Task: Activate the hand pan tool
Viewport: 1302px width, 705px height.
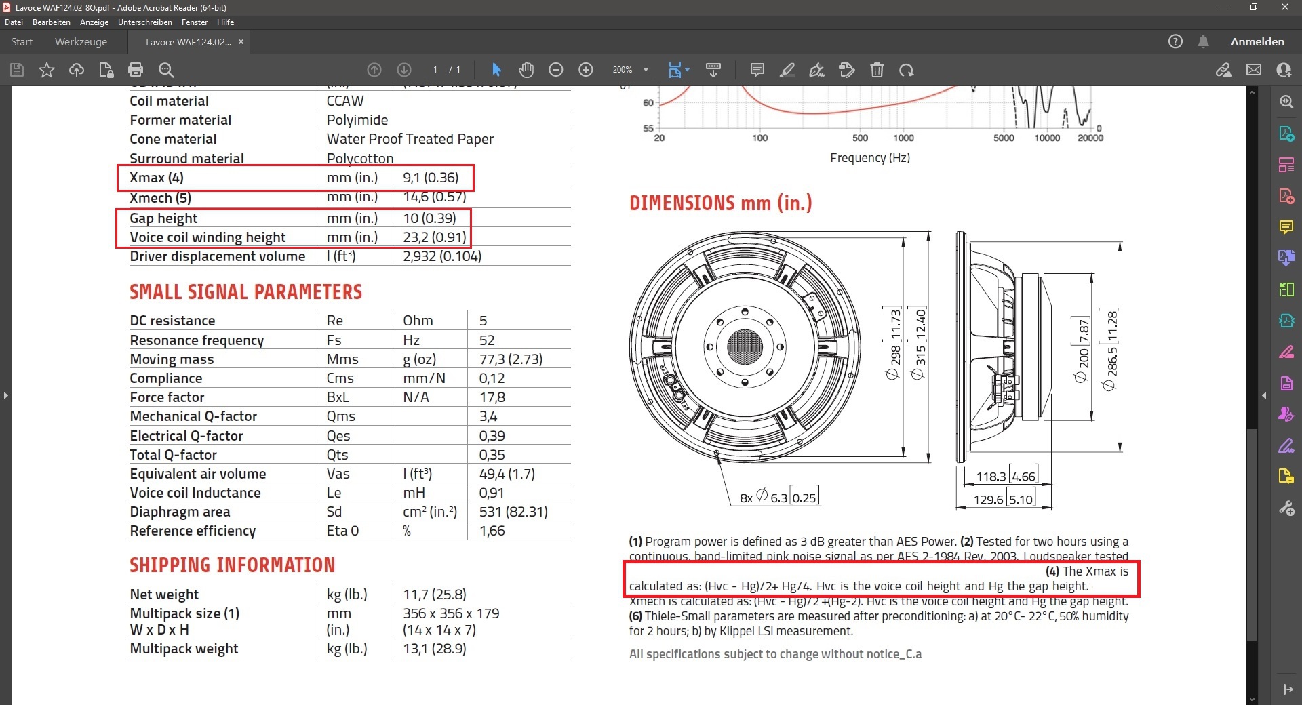Action: 526,70
